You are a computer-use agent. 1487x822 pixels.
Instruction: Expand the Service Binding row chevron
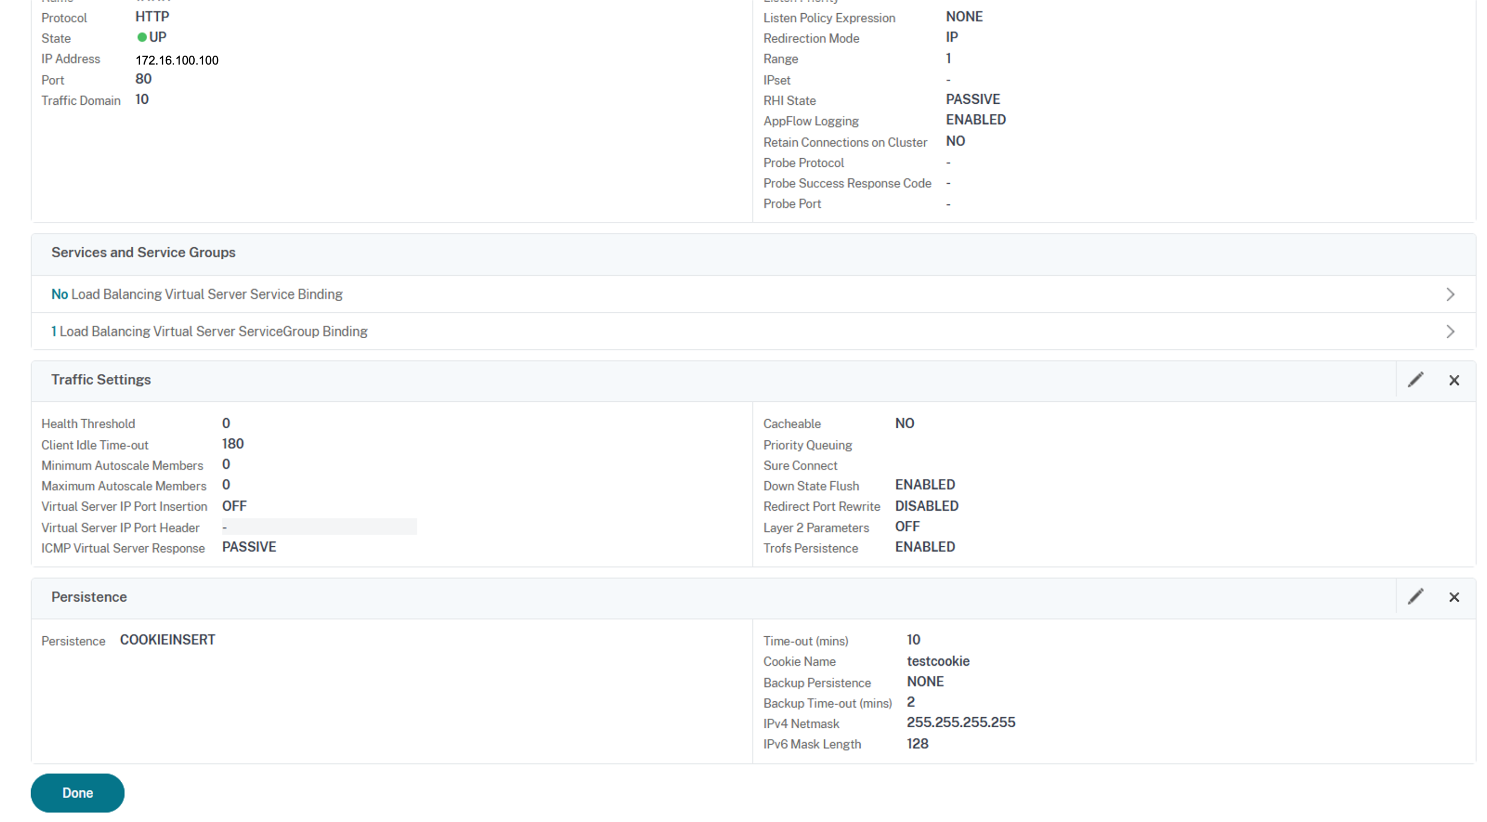pyautogui.click(x=1450, y=294)
